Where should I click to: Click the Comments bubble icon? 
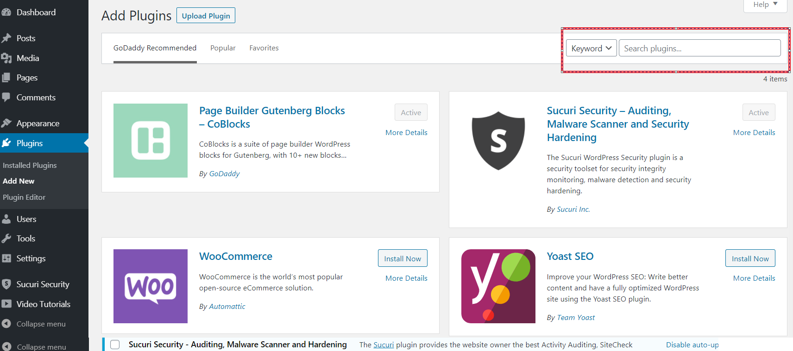6,98
